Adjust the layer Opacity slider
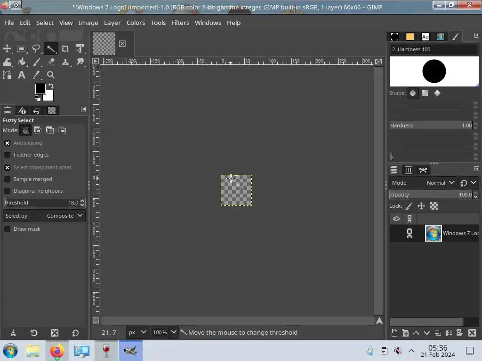Image resolution: width=482 pixels, height=361 pixels. [431, 195]
